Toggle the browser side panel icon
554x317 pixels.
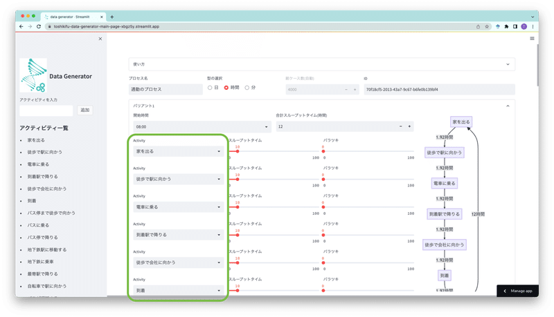[x=515, y=26]
